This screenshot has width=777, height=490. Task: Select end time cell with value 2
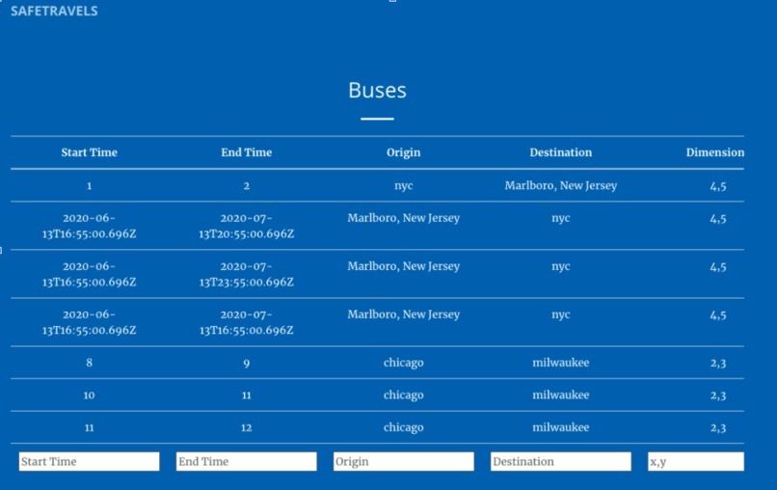coord(246,186)
